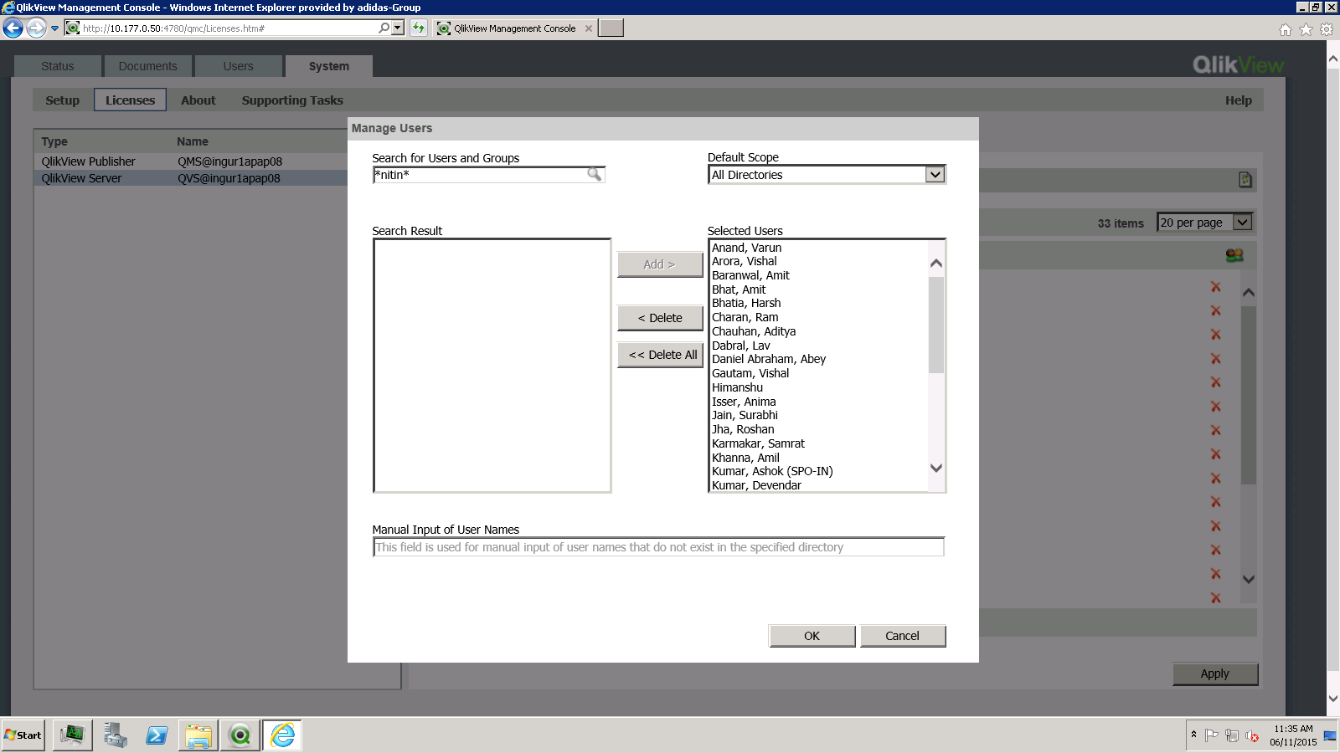Click the Type column header
Image resolution: width=1340 pixels, height=753 pixels.
(x=54, y=141)
